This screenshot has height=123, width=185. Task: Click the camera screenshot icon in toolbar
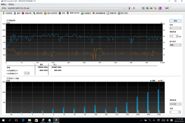coord(151,8)
